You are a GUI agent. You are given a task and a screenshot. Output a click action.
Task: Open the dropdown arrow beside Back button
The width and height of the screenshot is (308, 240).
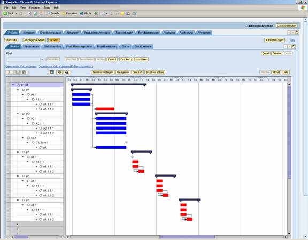pyautogui.click(x=16, y=13)
